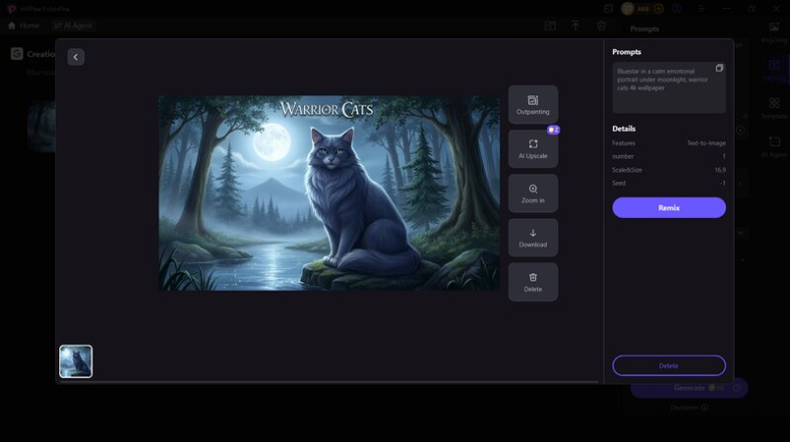The image size is (790, 442).
Task: Click the coin balance 466 icon
Action: coord(628,9)
